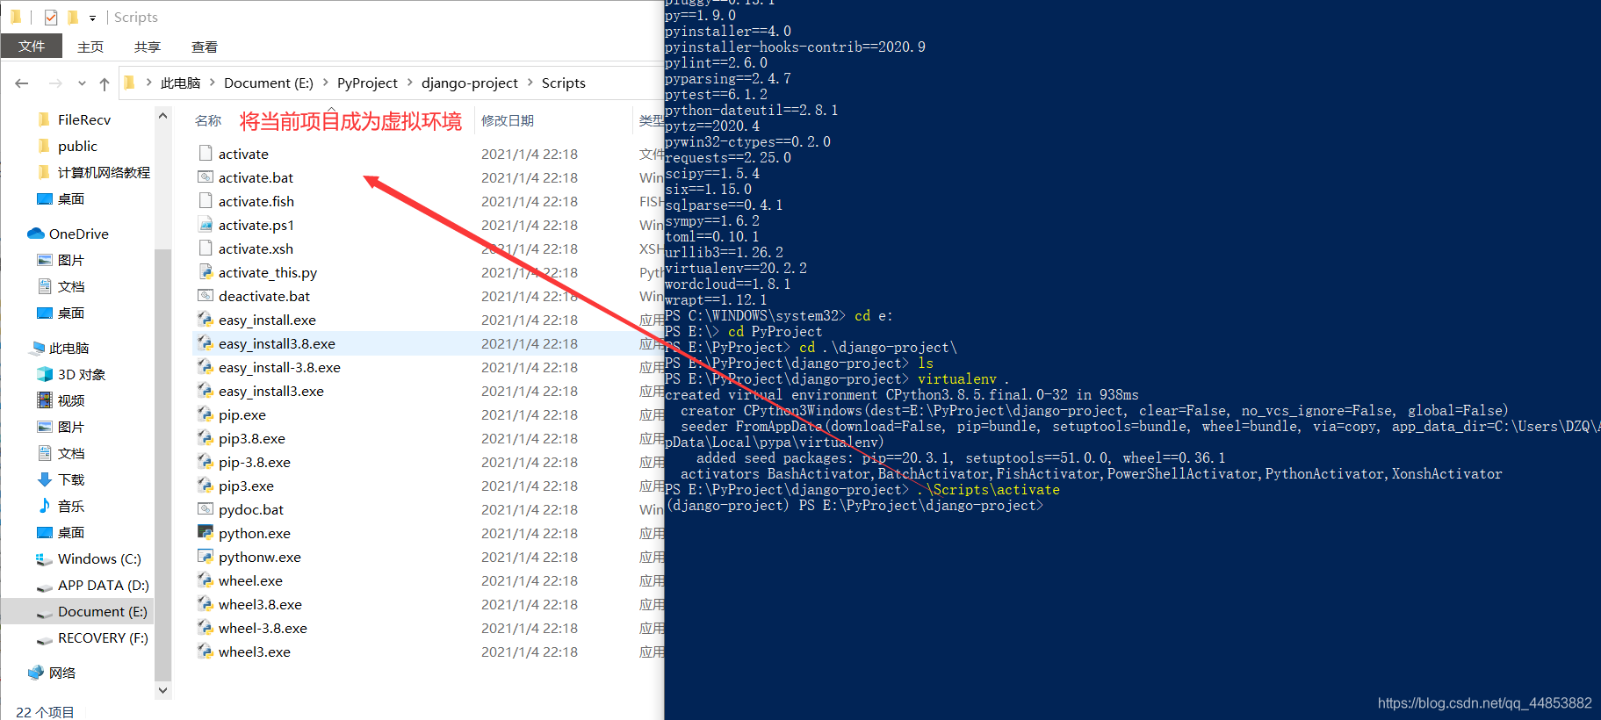Select the easy_install.exe icon

tap(206, 320)
